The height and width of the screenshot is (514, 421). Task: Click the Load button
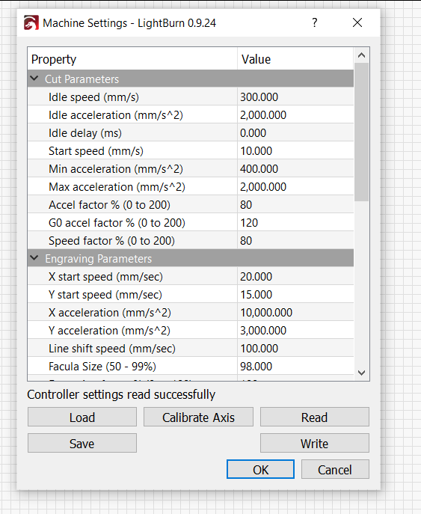[82, 417]
